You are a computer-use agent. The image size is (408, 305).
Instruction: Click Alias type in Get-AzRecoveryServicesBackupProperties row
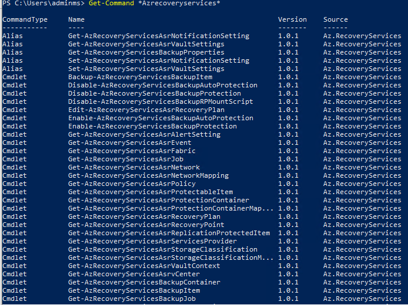(x=12, y=53)
